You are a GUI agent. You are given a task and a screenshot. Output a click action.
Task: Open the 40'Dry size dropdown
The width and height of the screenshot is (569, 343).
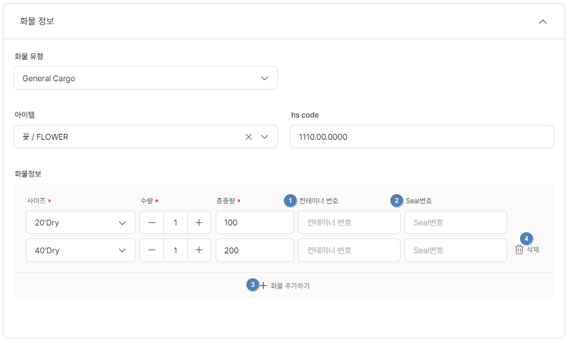coord(81,250)
